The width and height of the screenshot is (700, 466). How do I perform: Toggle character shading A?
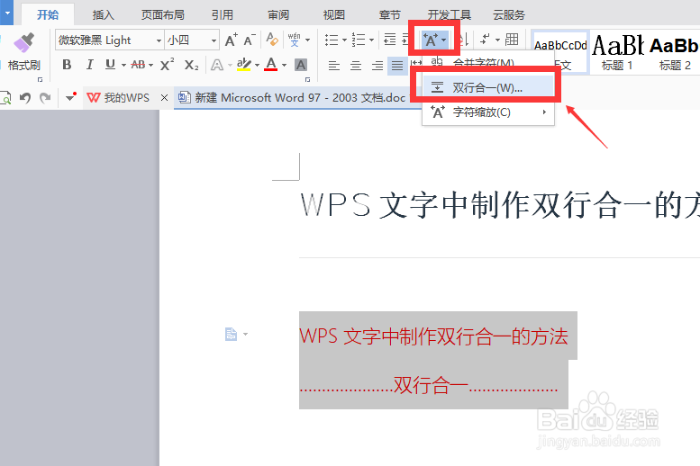pyautogui.click(x=301, y=65)
